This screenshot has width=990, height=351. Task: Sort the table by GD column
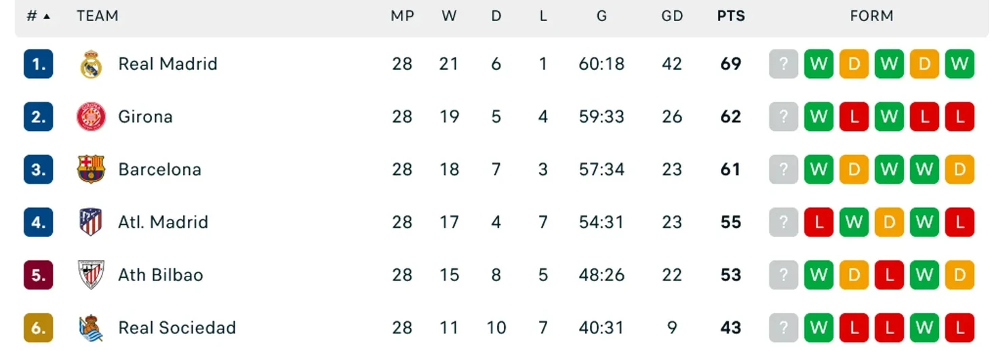pyautogui.click(x=672, y=16)
